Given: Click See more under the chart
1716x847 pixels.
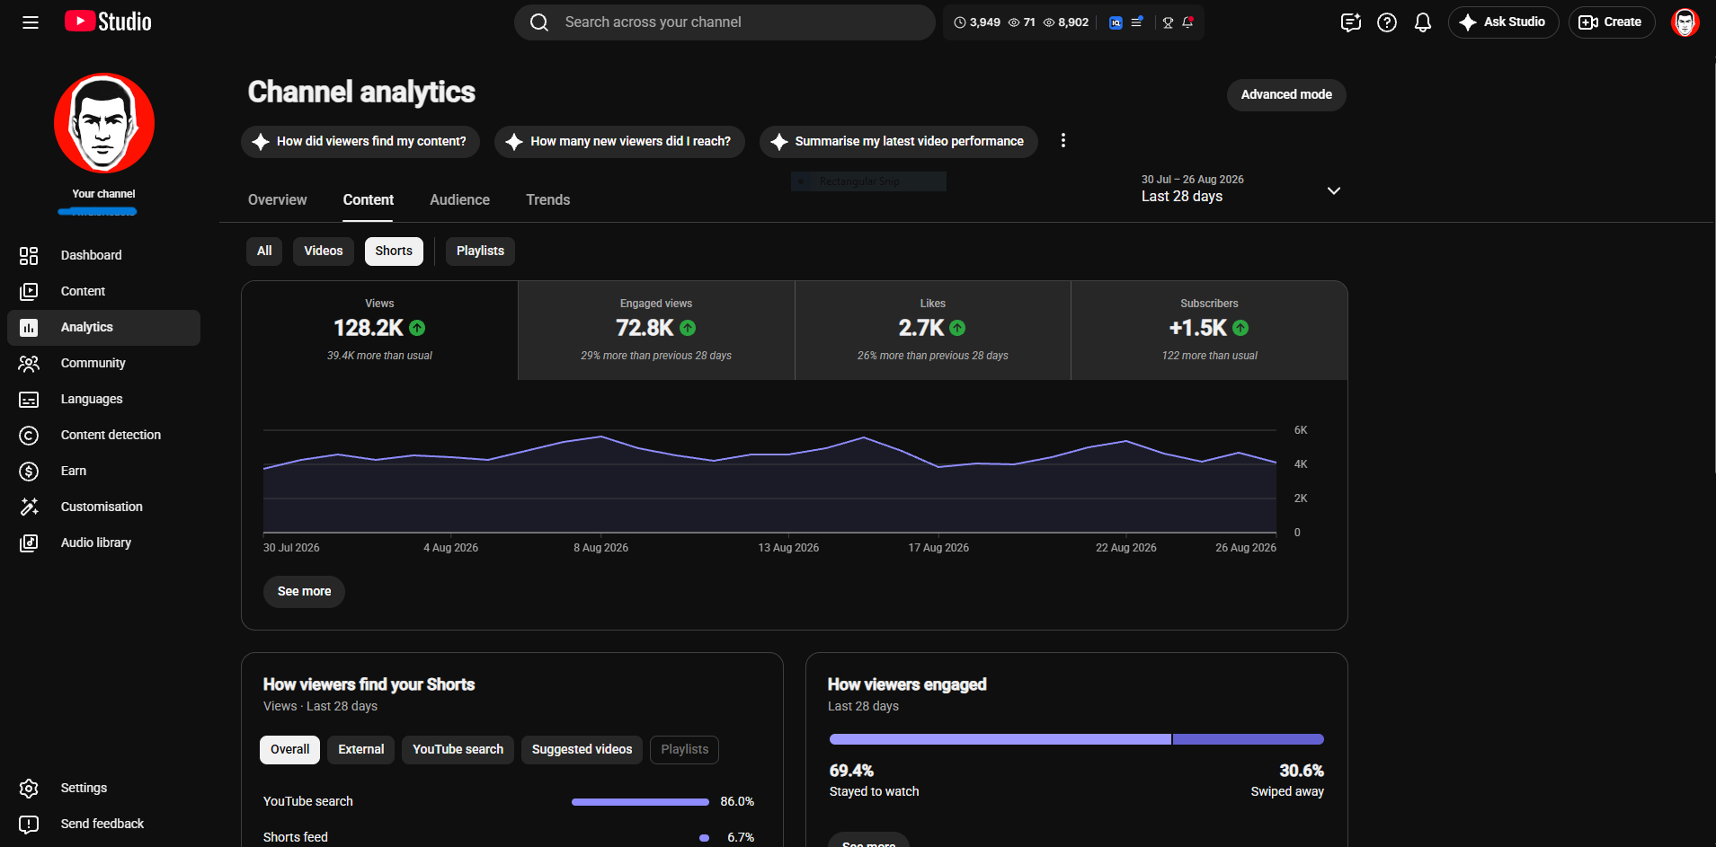Looking at the screenshot, I should tap(304, 592).
